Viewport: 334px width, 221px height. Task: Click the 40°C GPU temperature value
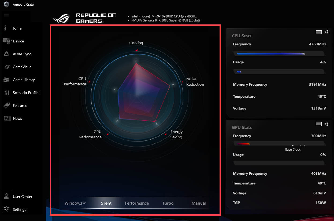(322, 183)
